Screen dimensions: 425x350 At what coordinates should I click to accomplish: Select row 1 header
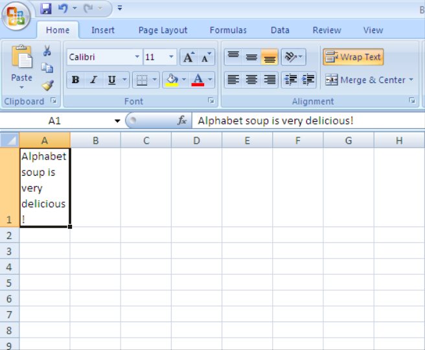(x=10, y=187)
